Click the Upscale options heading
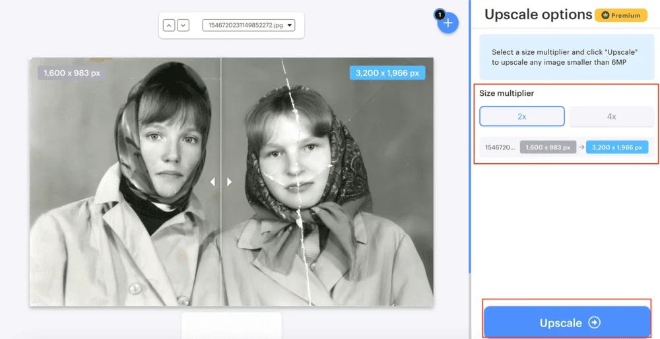Screen dimensions: 660x339 click(539, 15)
